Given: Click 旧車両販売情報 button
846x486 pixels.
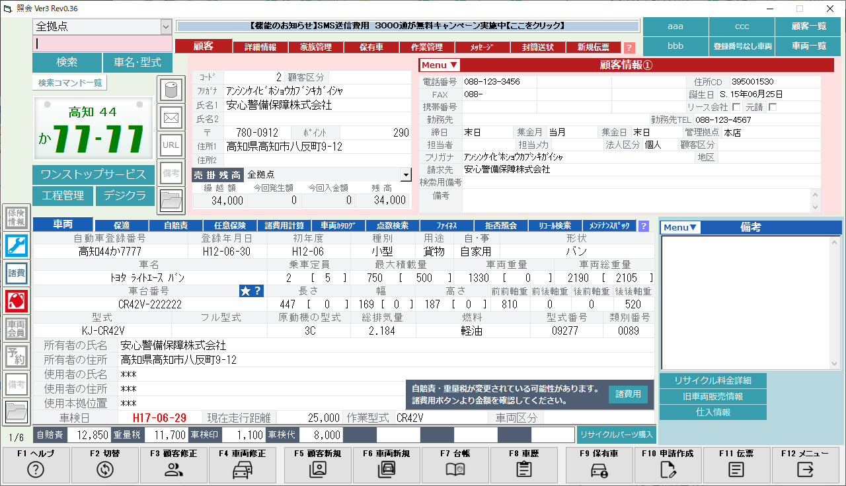Looking at the screenshot, I should pyautogui.click(x=713, y=397).
